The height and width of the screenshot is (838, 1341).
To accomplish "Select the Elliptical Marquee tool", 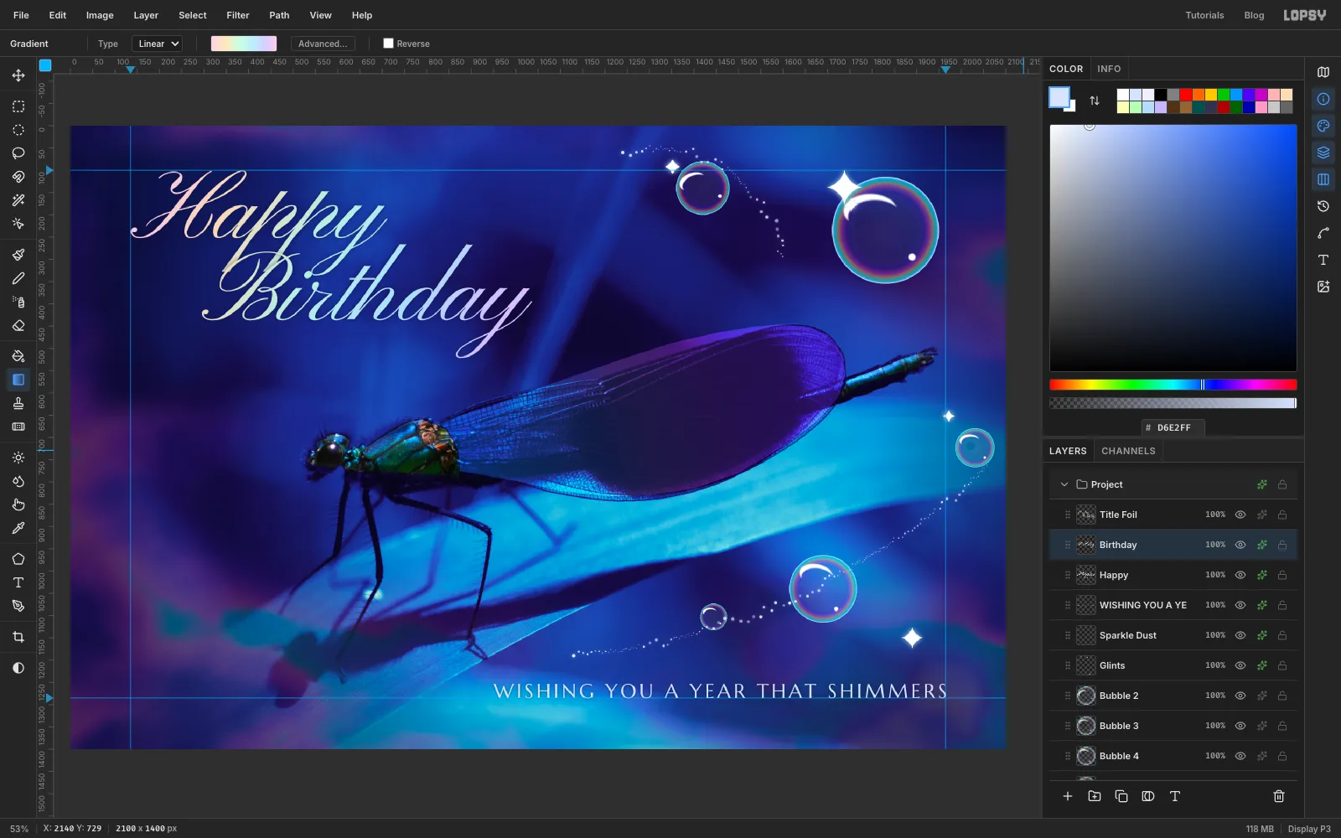I will [18, 130].
